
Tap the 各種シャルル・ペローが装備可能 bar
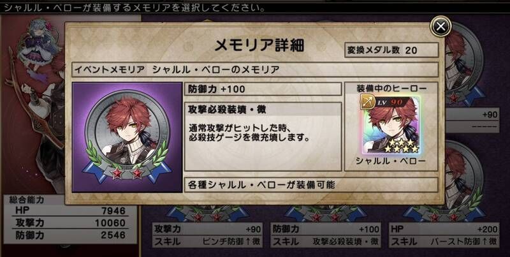(x=311, y=185)
